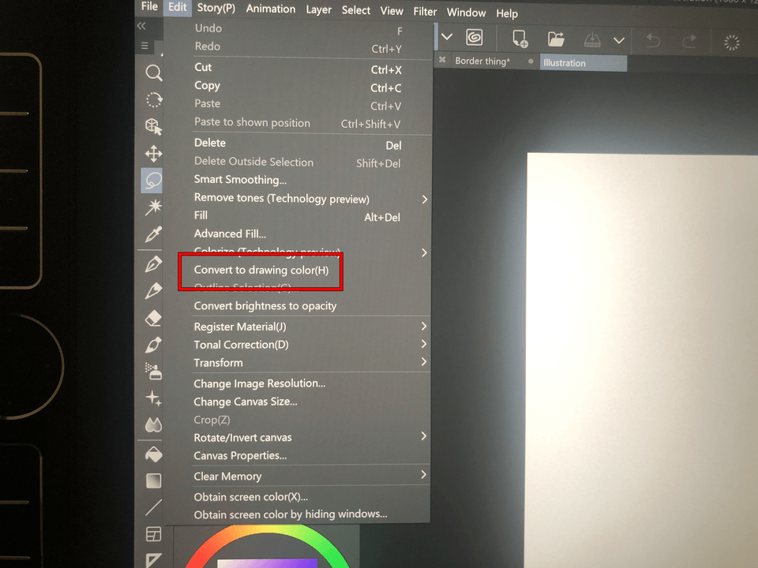
Task: Open the Window menu
Action: [x=466, y=13]
